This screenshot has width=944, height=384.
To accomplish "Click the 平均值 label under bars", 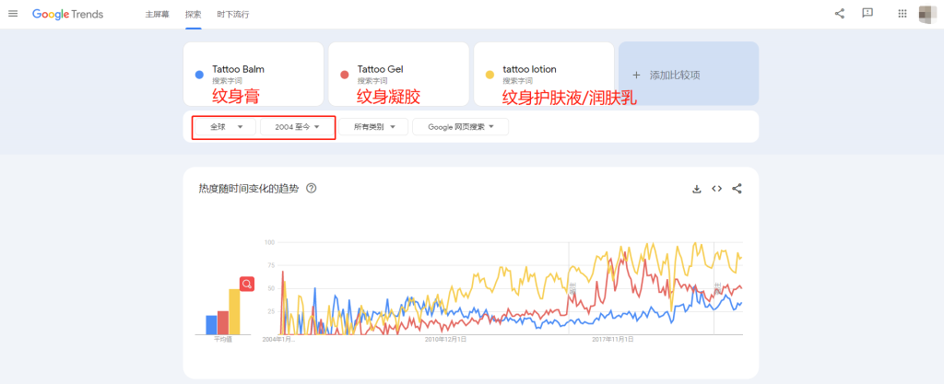I will tap(223, 340).
